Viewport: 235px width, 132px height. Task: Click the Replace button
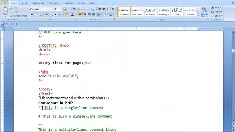click(217, 12)
